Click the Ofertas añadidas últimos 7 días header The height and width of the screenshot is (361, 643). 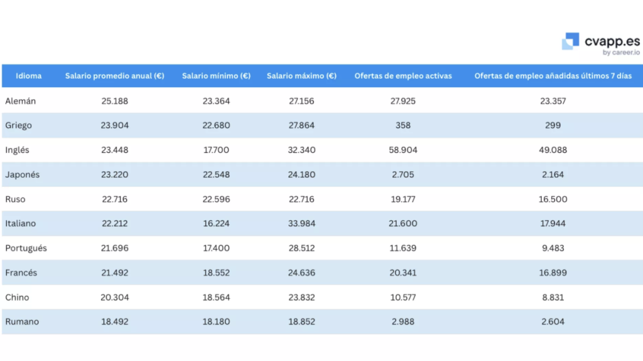click(553, 76)
